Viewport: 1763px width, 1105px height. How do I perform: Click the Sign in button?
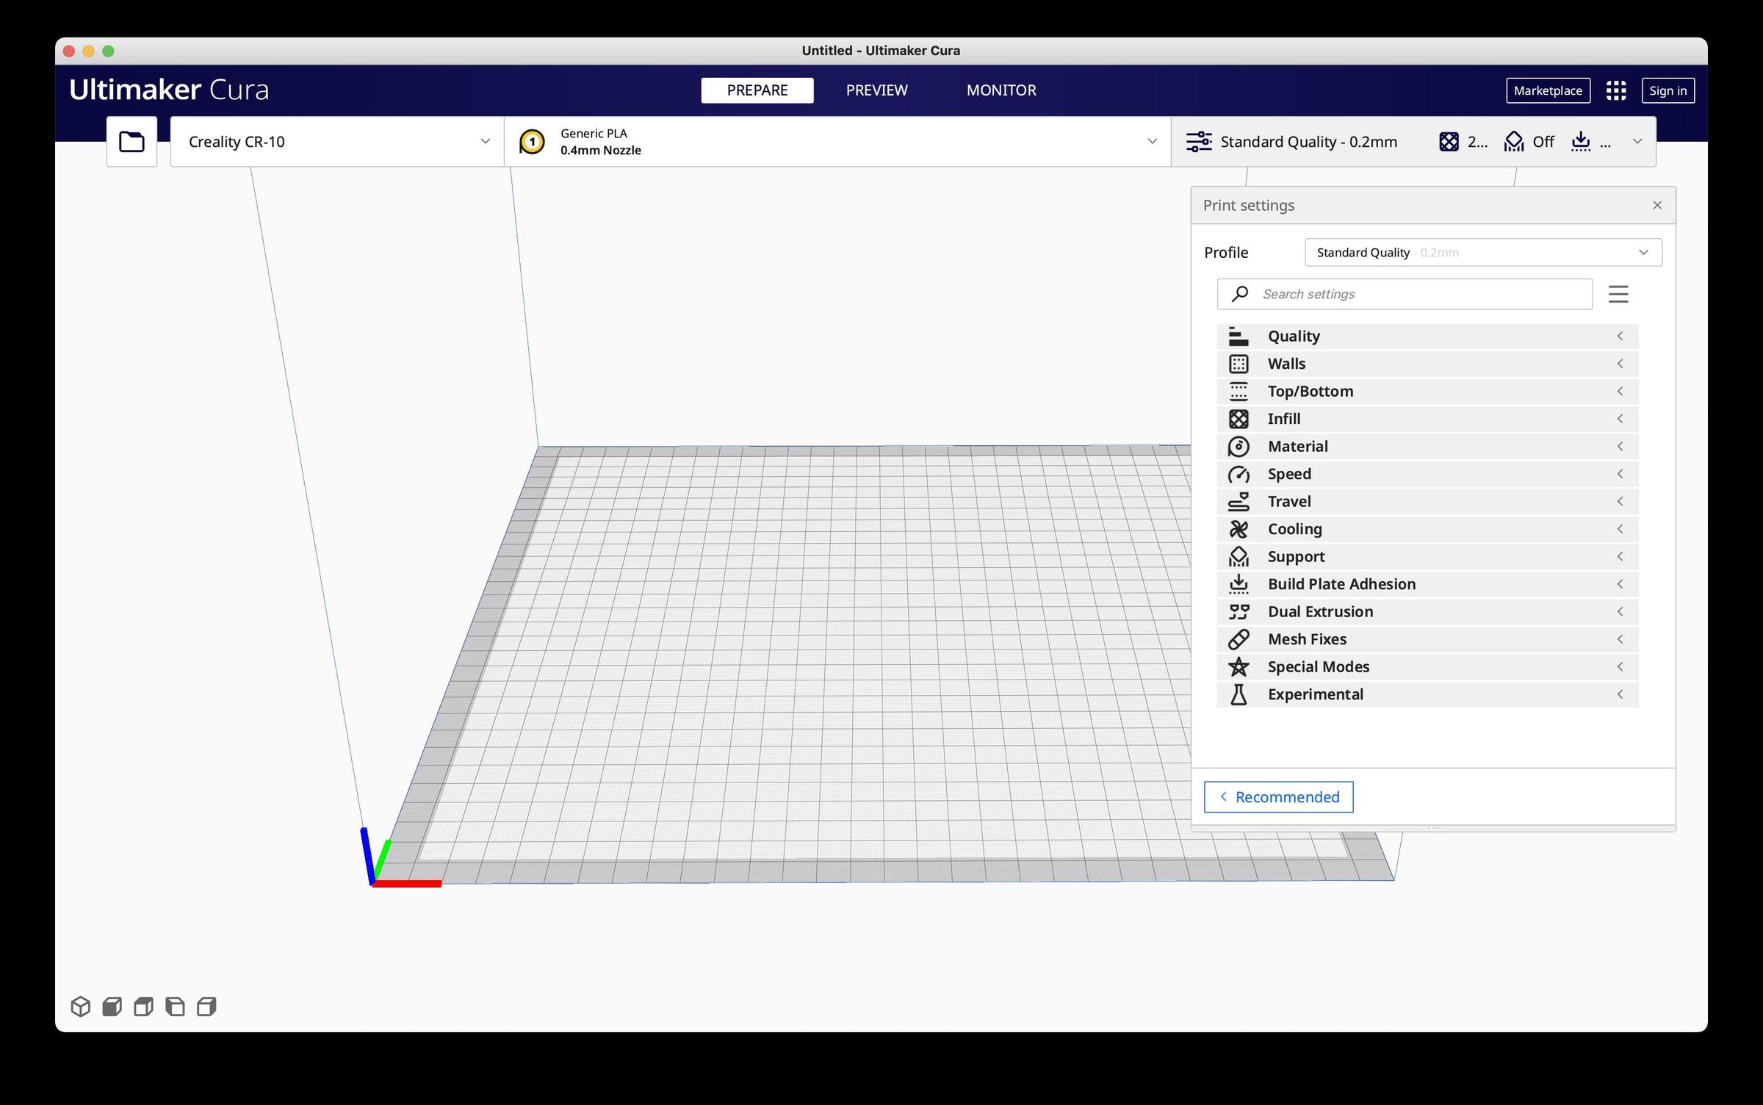1668,90
